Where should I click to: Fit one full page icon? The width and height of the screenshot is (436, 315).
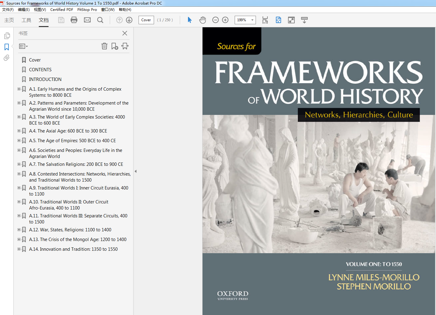coord(278,20)
